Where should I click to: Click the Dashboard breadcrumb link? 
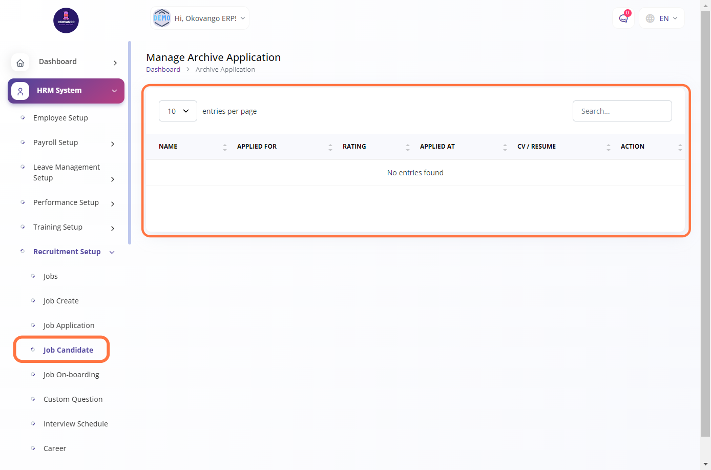[163, 70]
